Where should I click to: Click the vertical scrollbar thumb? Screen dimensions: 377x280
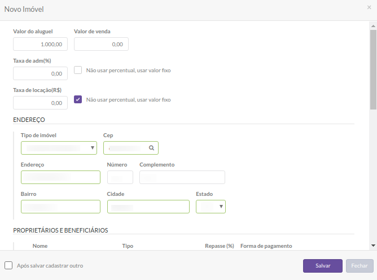(373, 70)
